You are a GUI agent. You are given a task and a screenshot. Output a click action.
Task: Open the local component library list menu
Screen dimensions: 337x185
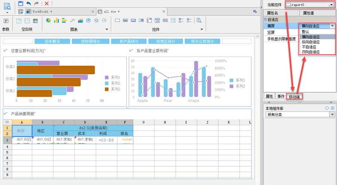pyautogui.click(x=333, y=108)
